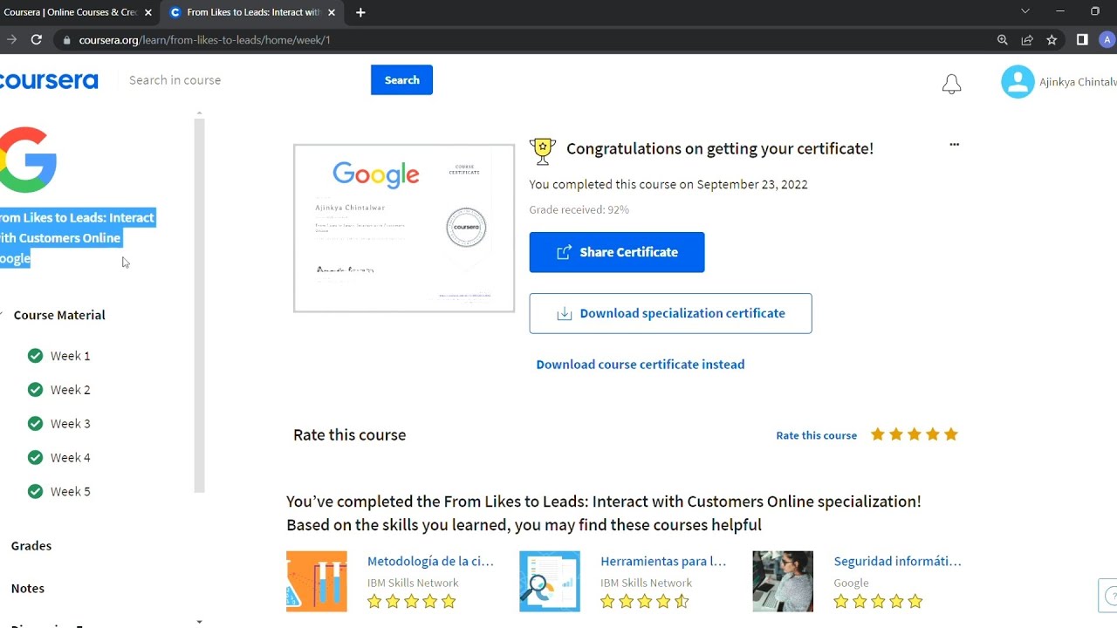Click Download specialization certificate button
Viewport: 1117px width, 628px height.
tap(670, 313)
